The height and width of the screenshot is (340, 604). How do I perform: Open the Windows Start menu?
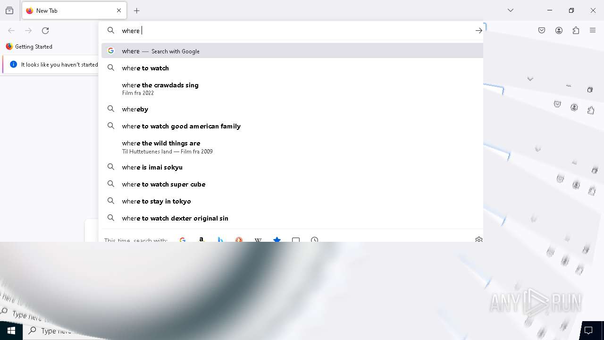point(11,331)
